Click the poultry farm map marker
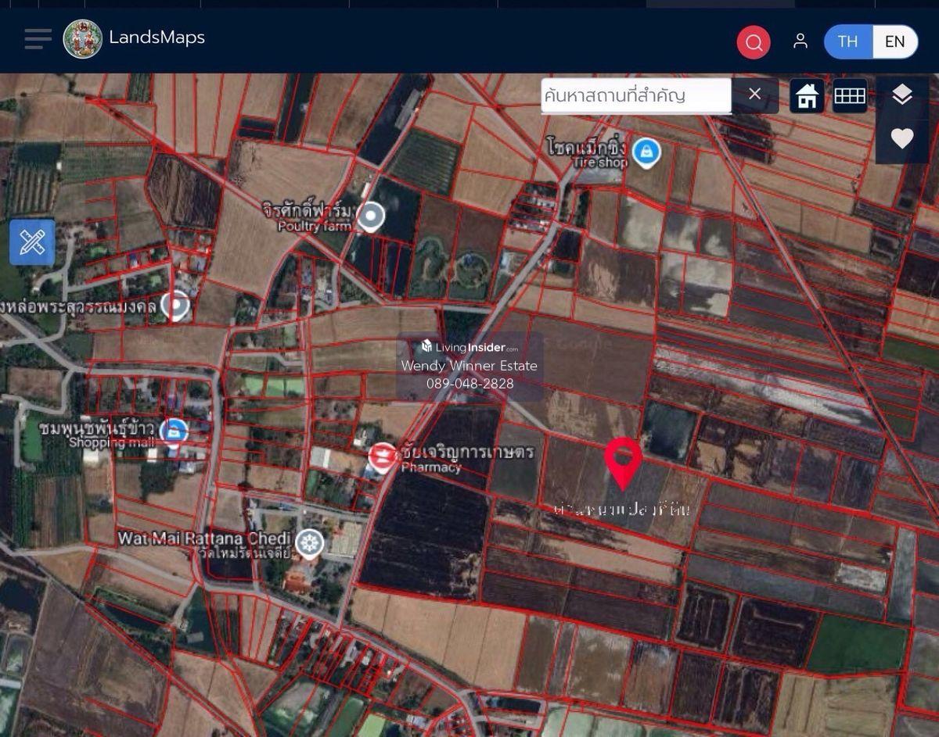 [370, 216]
